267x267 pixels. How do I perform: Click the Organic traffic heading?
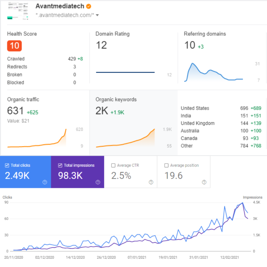23,99
